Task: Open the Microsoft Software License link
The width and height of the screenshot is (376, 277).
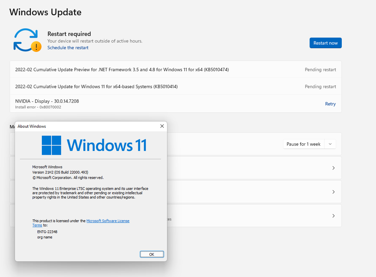Action: [108, 221]
